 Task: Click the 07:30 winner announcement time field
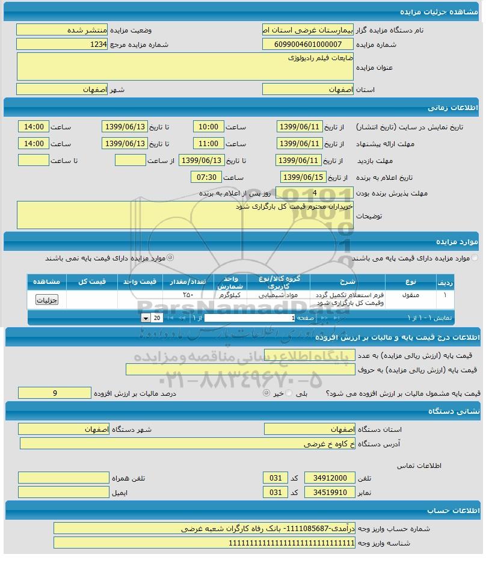(x=206, y=177)
